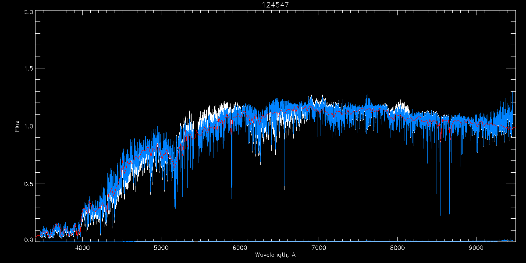
Task: Click the plot title 124547
Action: [x=275, y=4]
